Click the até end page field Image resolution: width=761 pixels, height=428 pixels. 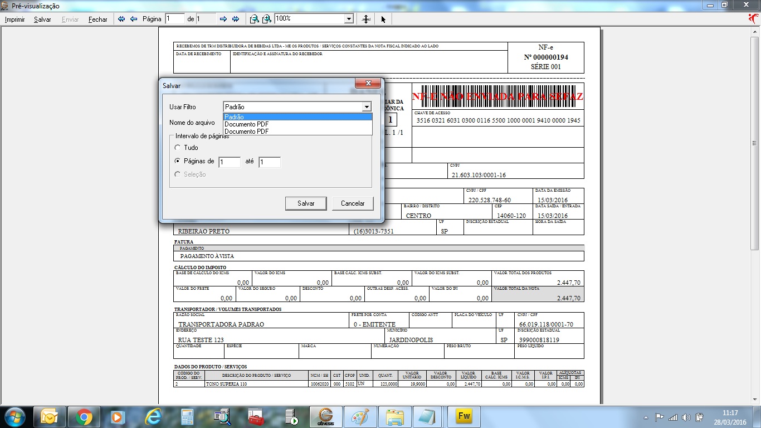[270, 162]
